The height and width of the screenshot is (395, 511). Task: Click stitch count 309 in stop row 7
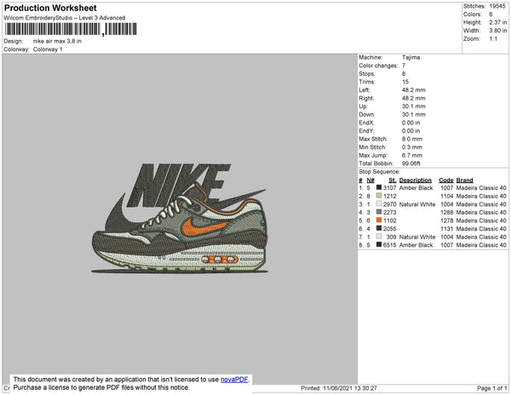[392, 237]
